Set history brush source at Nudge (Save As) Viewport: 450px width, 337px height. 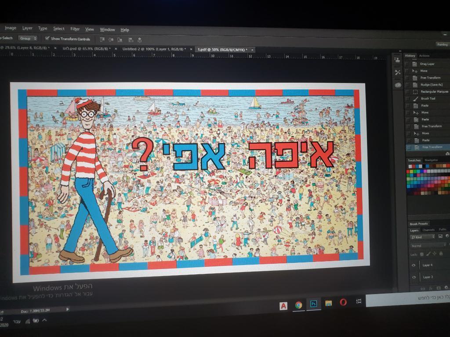click(x=406, y=85)
